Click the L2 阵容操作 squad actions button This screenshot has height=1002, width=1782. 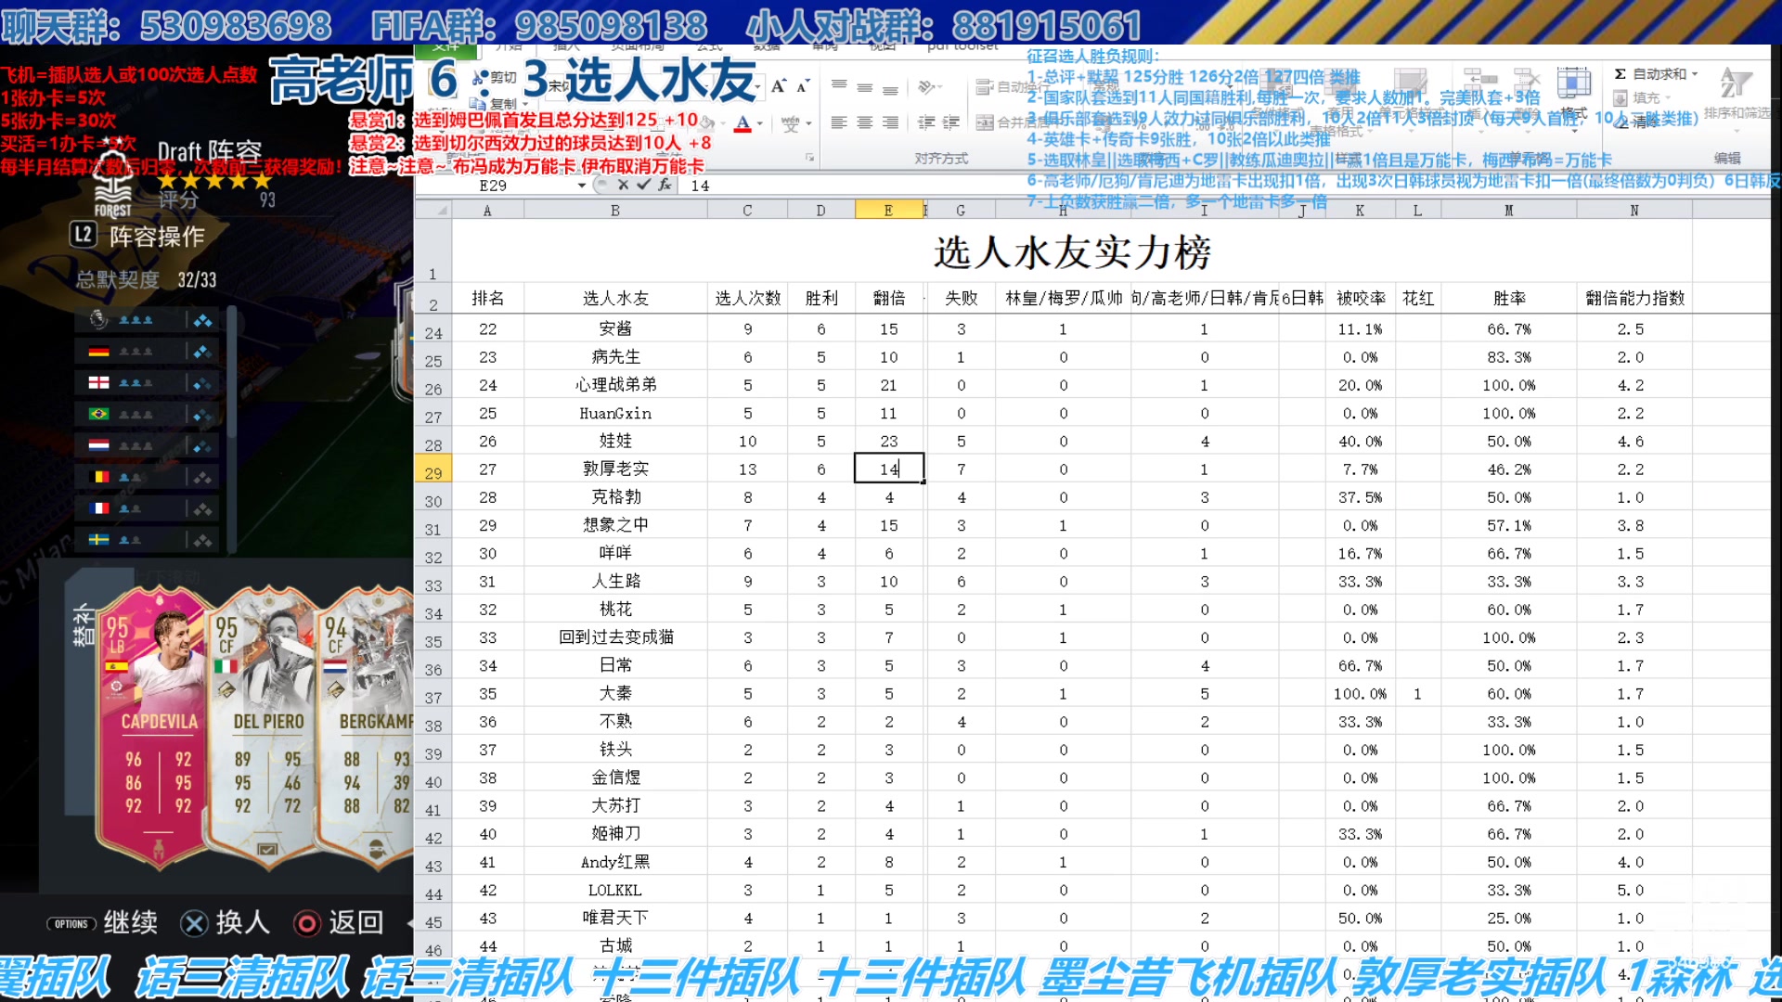click(x=137, y=236)
